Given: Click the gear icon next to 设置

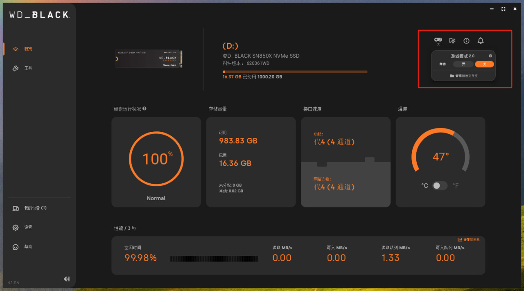Looking at the screenshot, I should [x=16, y=228].
